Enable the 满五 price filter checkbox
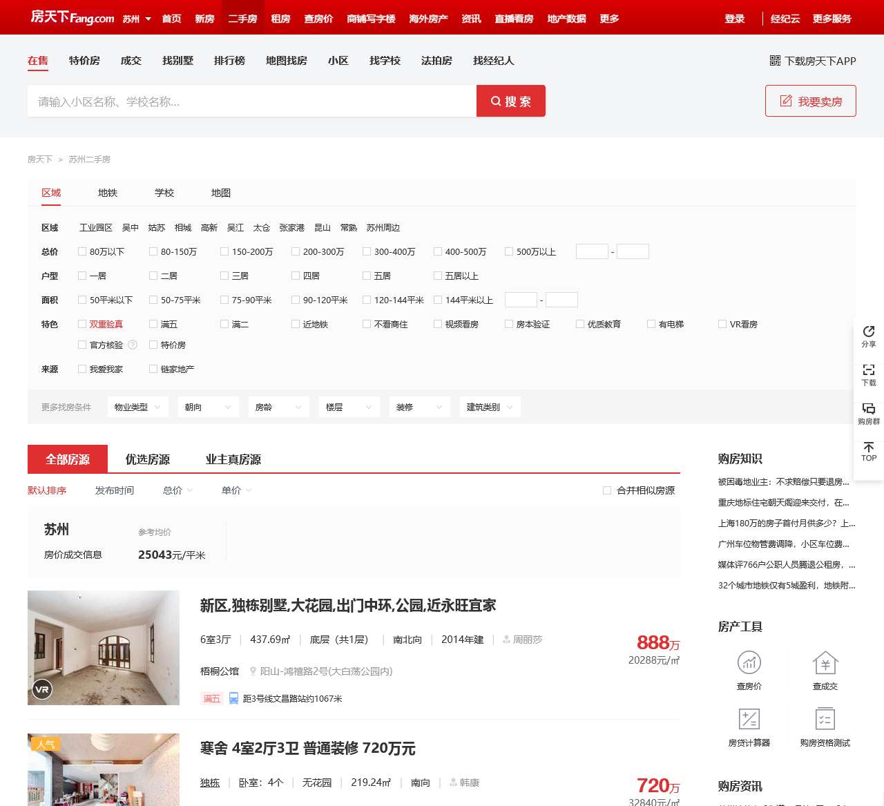The width and height of the screenshot is (884, 806). (x=153, y=323)
